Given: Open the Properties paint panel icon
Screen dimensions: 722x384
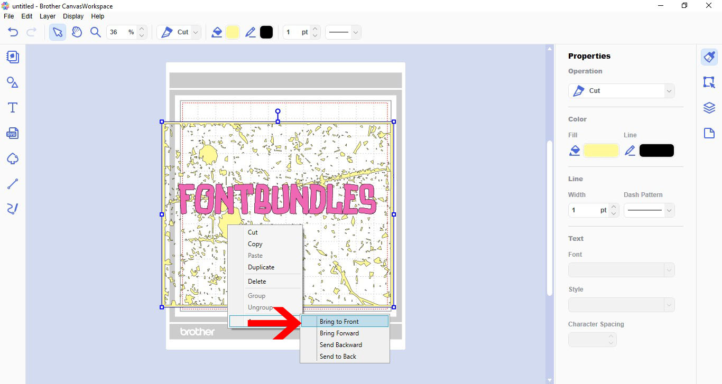Looking at the screenshot, I should tap(709, 57).
